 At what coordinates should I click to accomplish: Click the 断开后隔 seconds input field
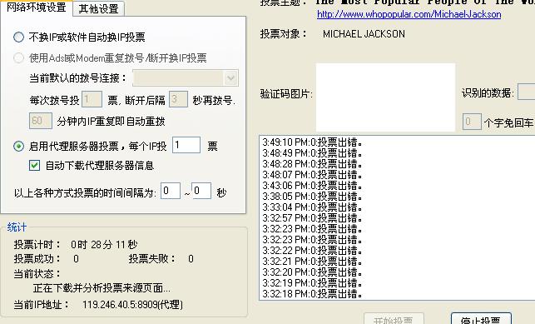[x=178, y=99]
